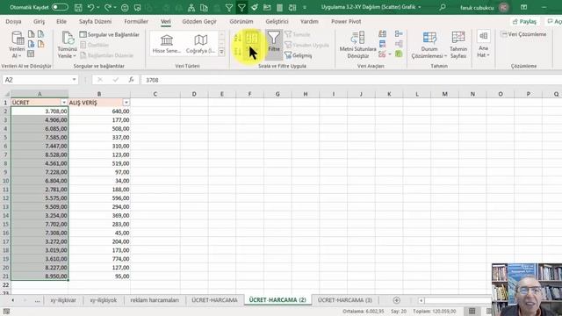The image size is (562, 316).
Task: Click the cell with value 774,00
Action: pos(99,259)
